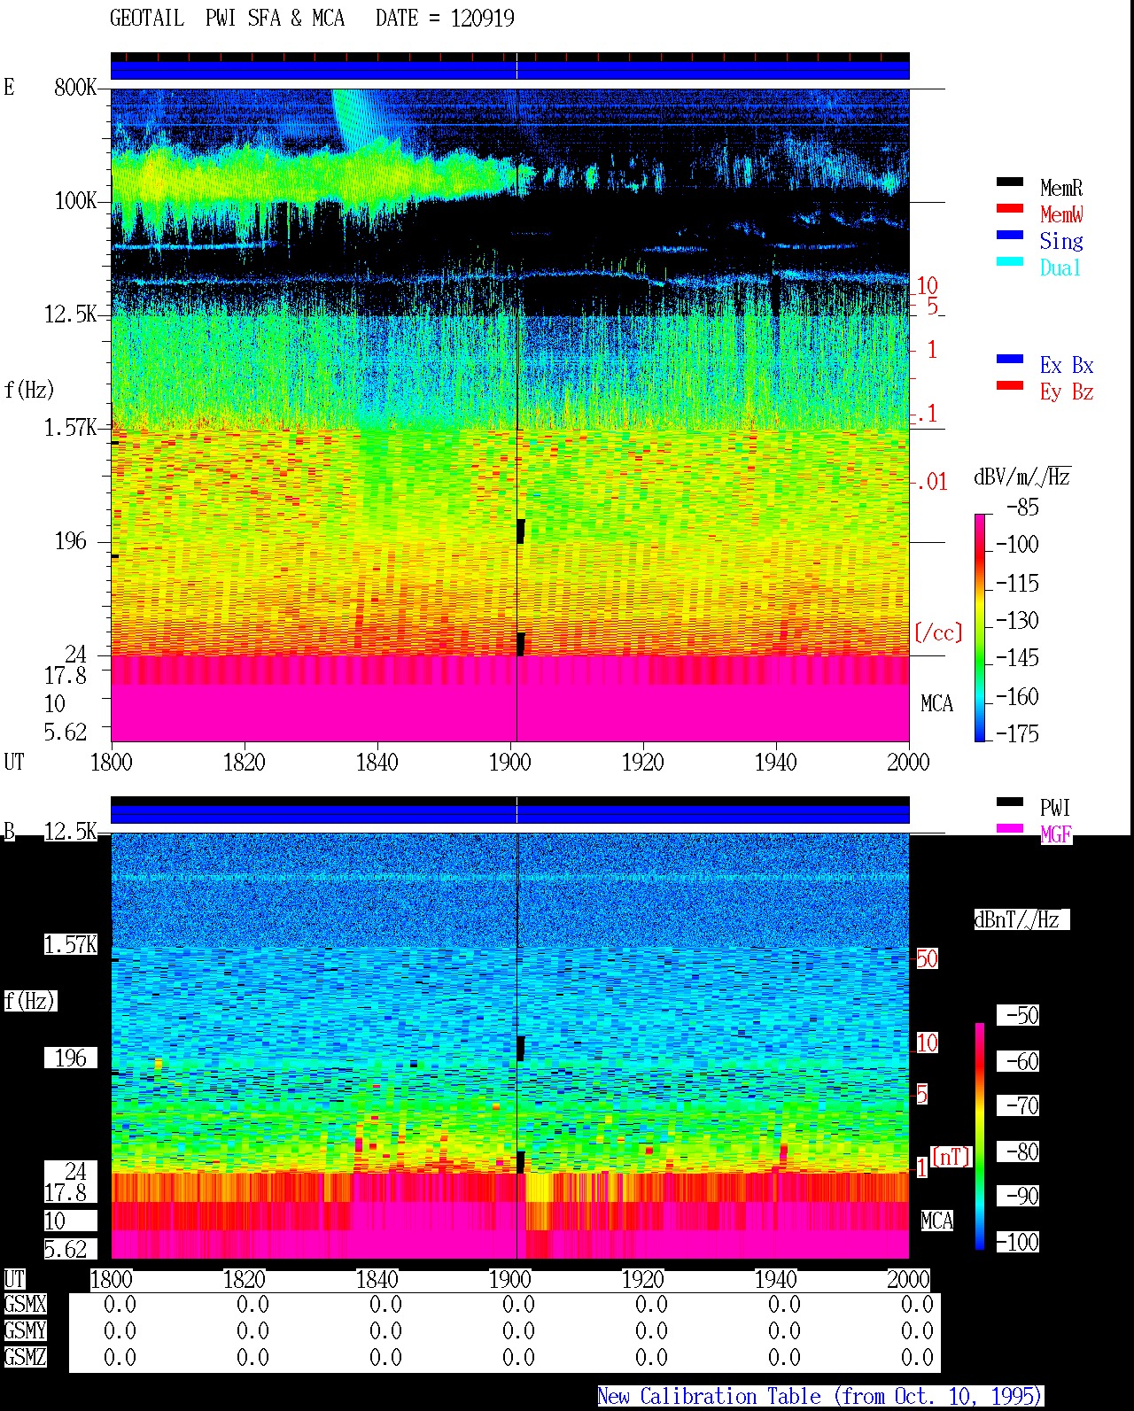The image size is (1134, 1411).
Task: Click the GSMZ value under 2000
Action: point(917,1358)
